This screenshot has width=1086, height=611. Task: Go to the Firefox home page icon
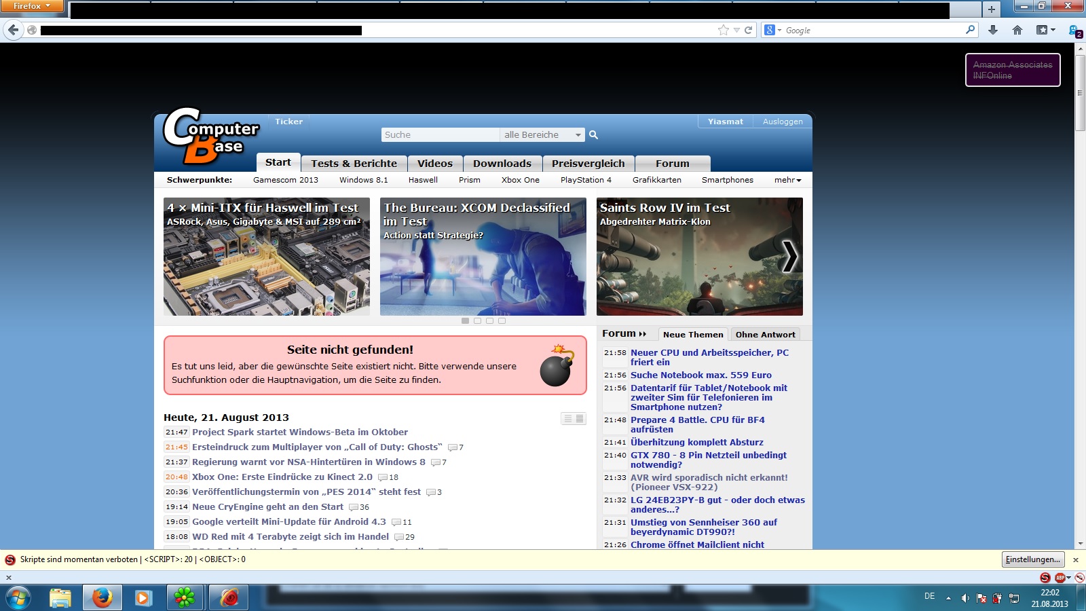(1017, 30)
